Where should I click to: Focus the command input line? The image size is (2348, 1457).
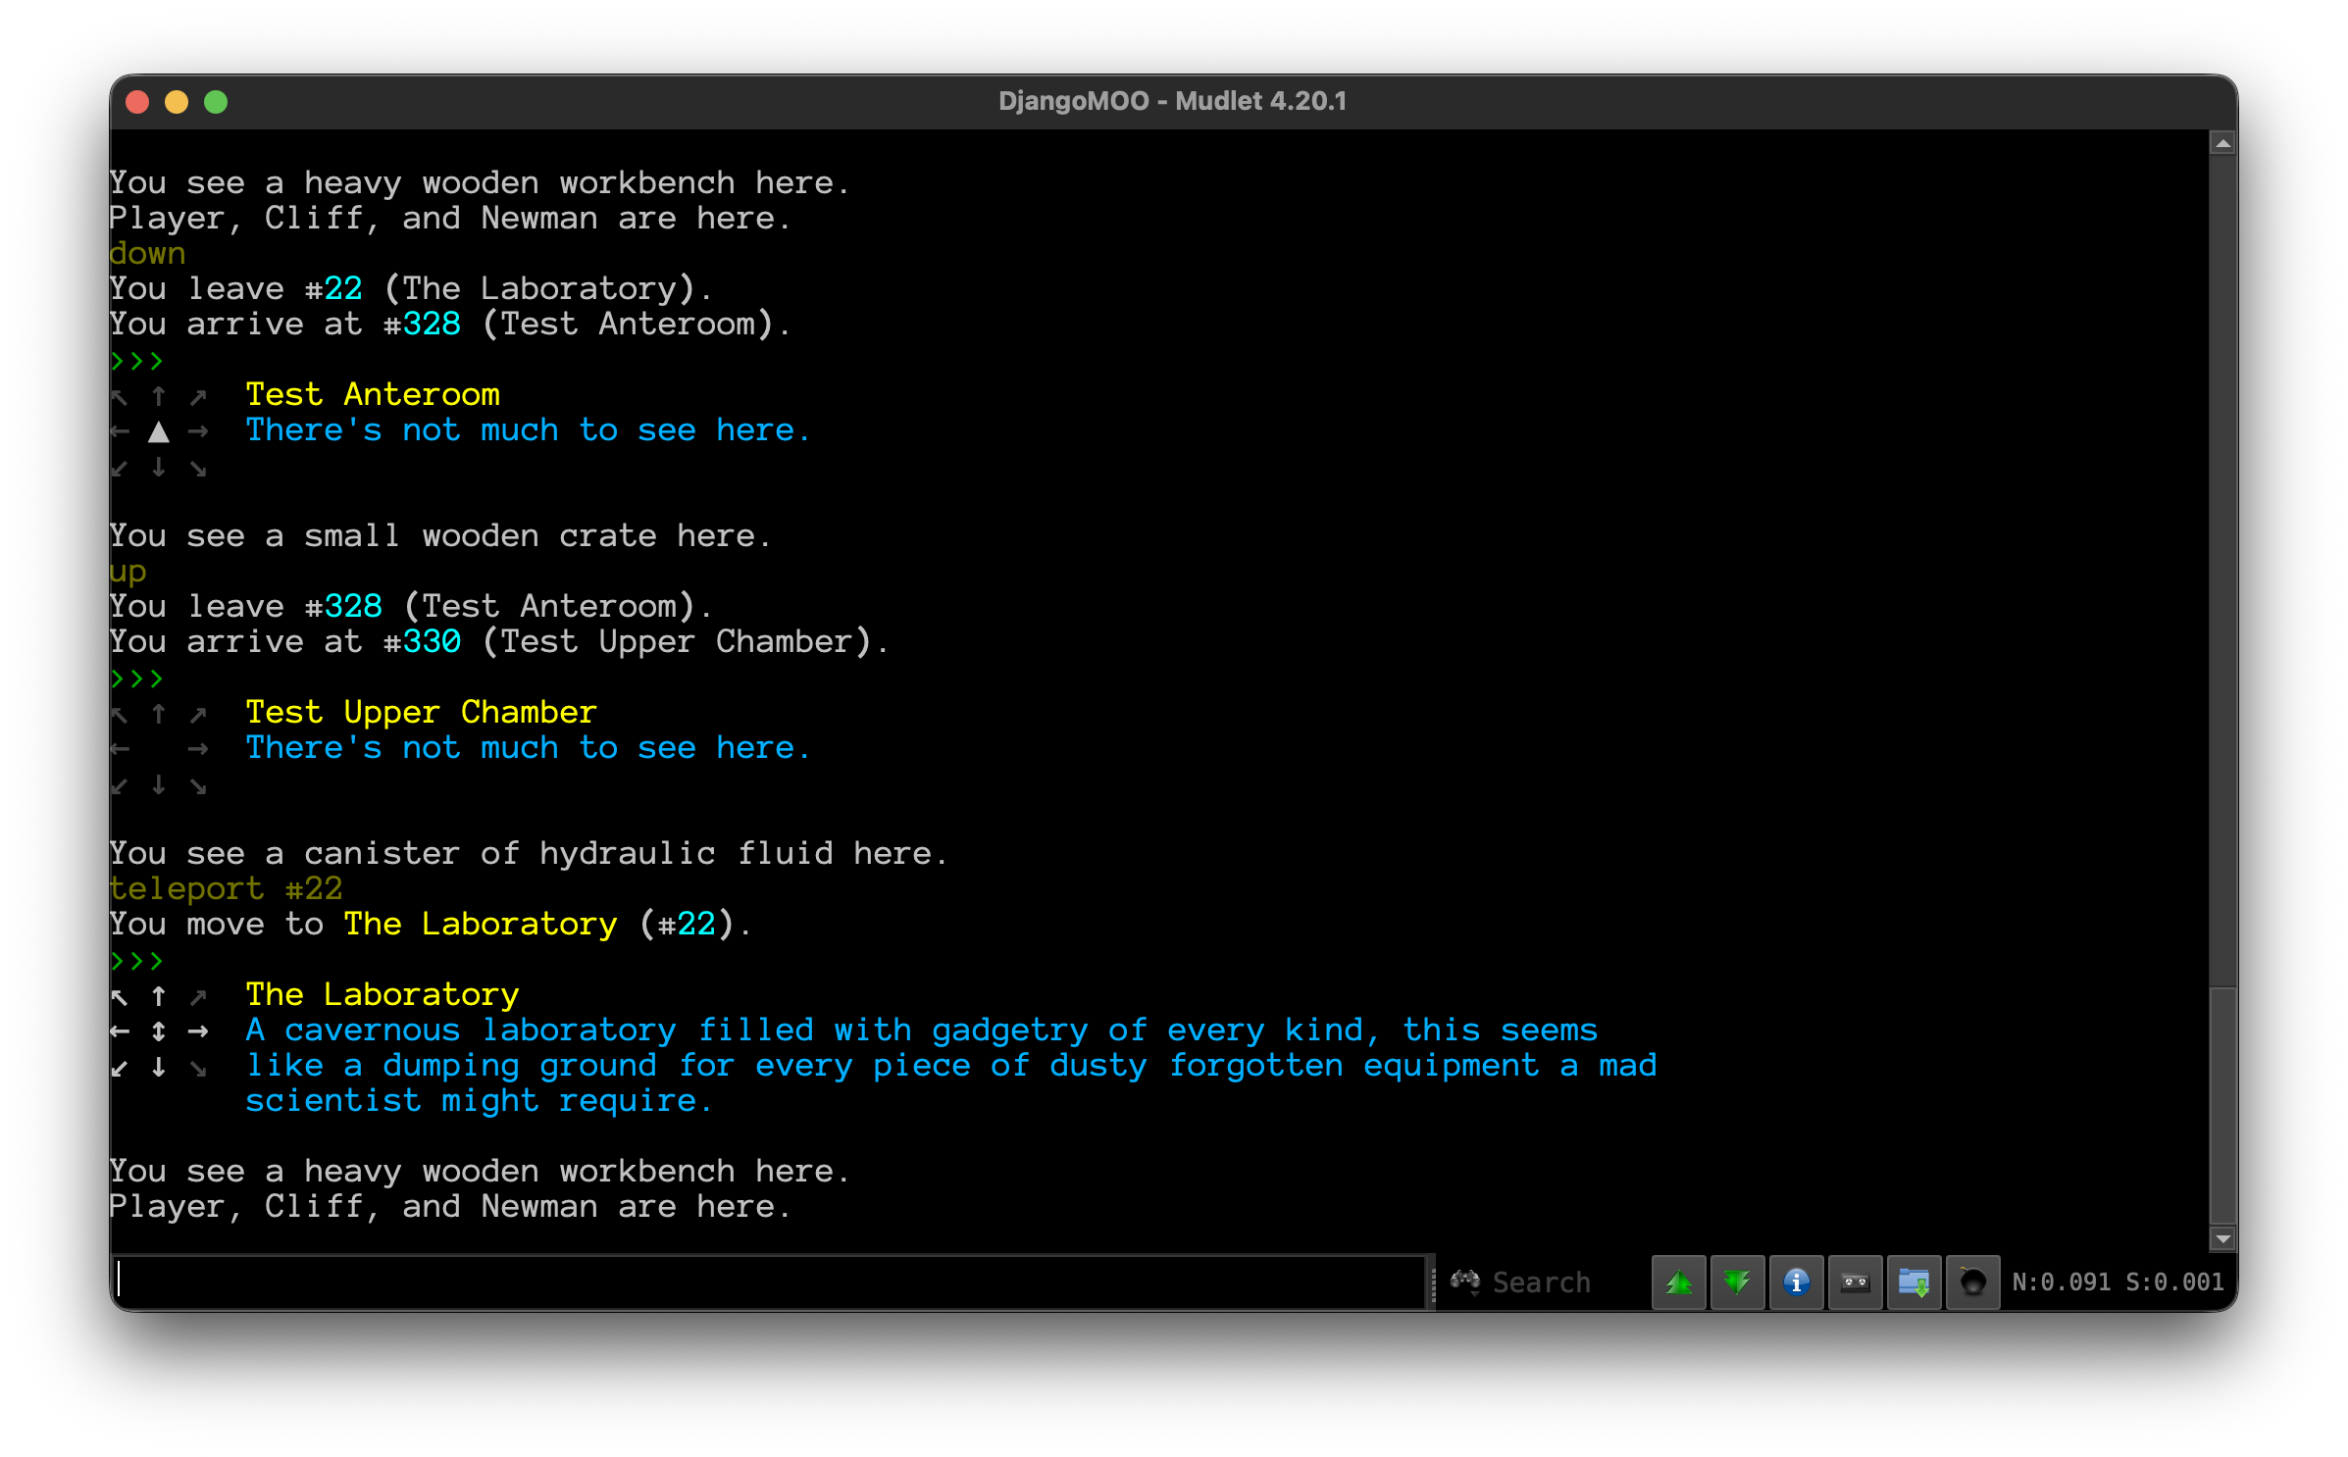769,1281
